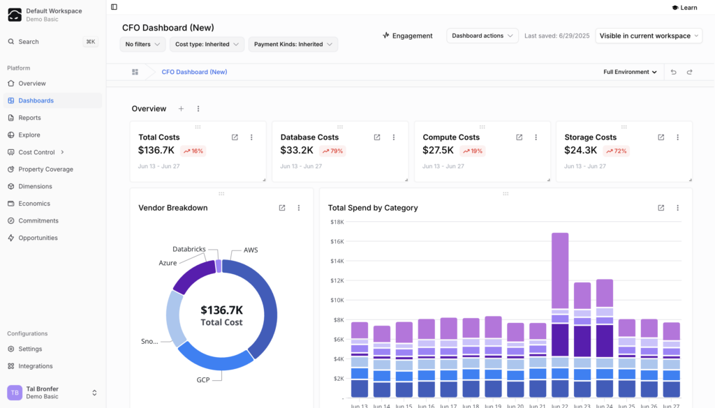Click the redo arrow icon
This screenshot has width=715, height=408.
pos(689,72)
